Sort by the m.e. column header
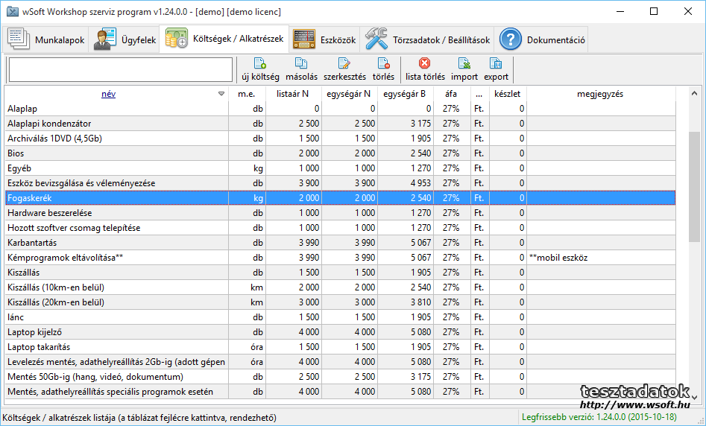Viewport: 706px width, 426px height. [x=246, y=94]
